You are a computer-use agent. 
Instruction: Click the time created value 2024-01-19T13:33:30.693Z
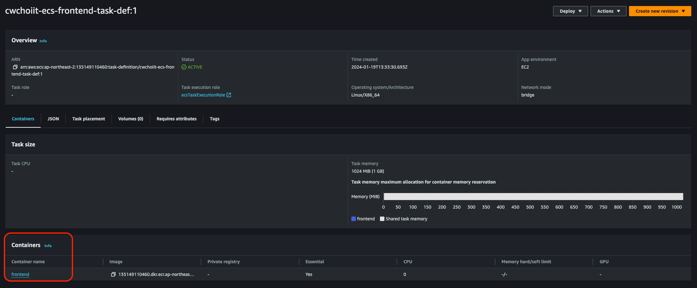point(379,67)
